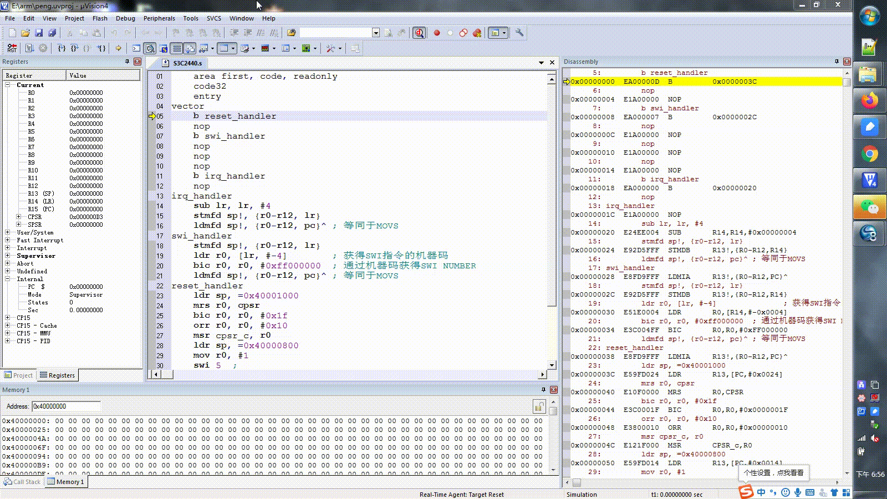Expand the Fast Interrupt register group

[x=7, y=240]
